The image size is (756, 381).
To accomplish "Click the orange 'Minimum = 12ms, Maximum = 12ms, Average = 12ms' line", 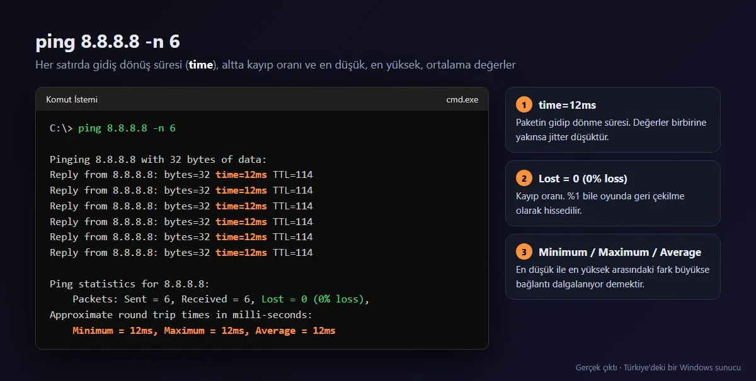I will [204, 331].
